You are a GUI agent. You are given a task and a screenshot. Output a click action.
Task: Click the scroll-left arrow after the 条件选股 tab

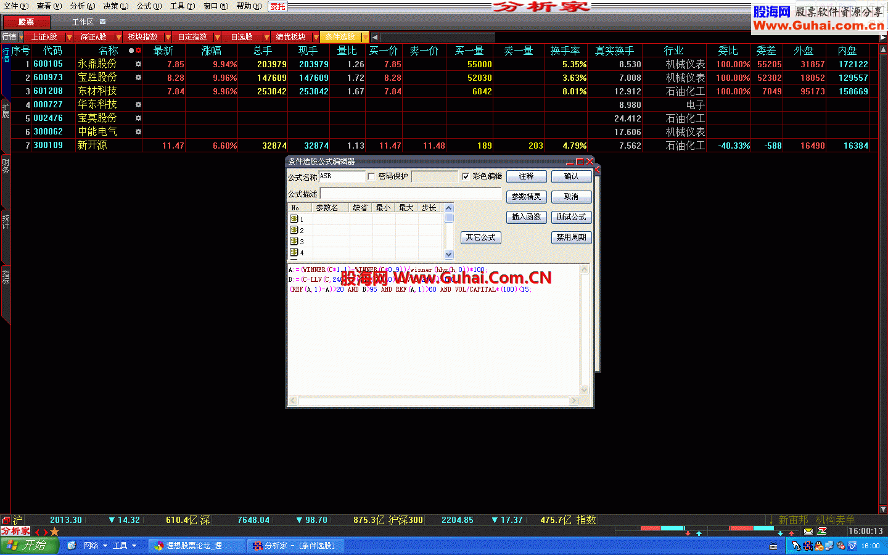[x=374, y=38]
